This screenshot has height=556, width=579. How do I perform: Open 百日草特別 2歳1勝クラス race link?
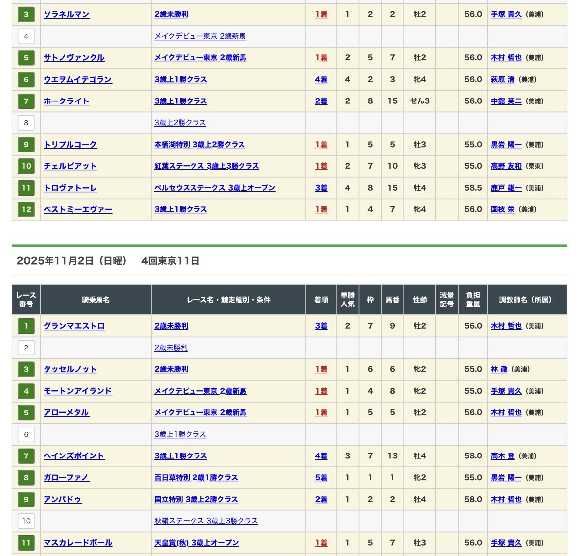(x=196, y=478)
